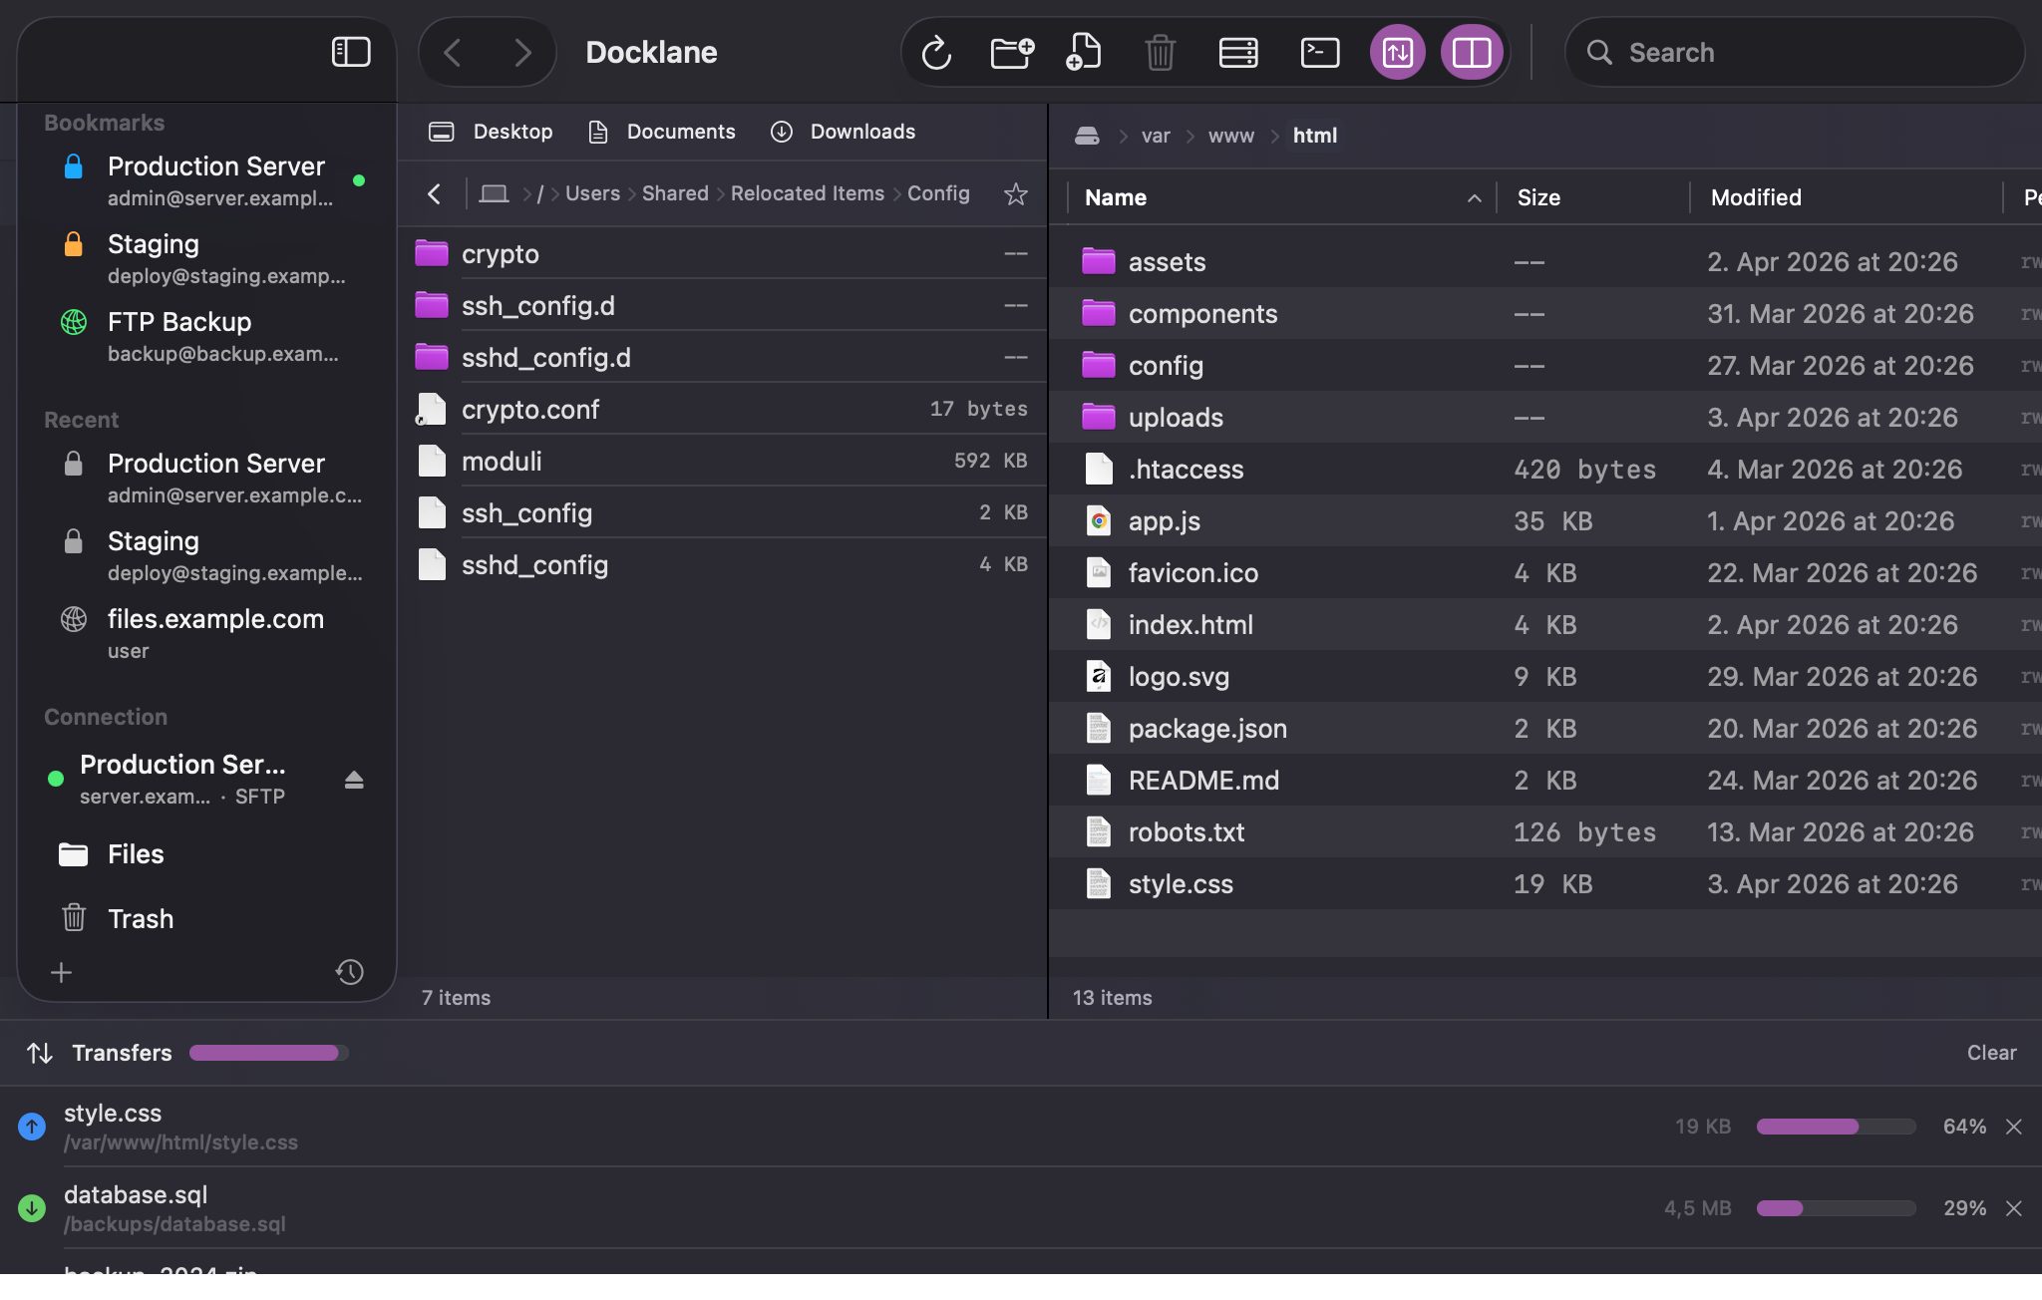
Task: Navigate to Users in the breadcrumb
Action: [592, 193]
